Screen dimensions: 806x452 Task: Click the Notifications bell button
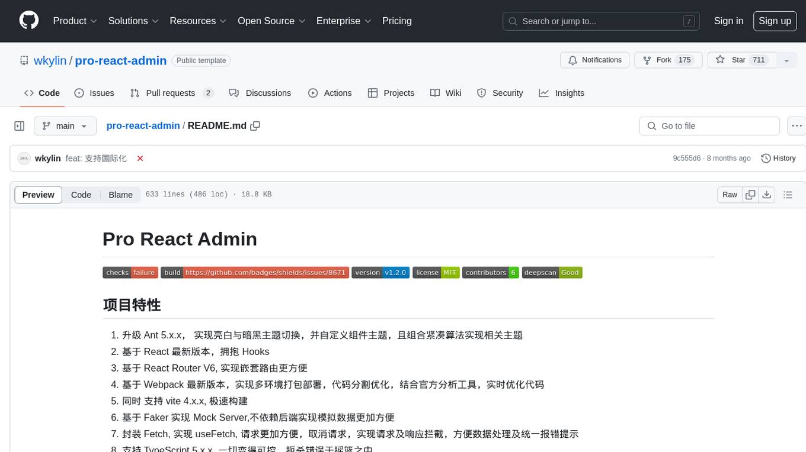coord(595,60)
